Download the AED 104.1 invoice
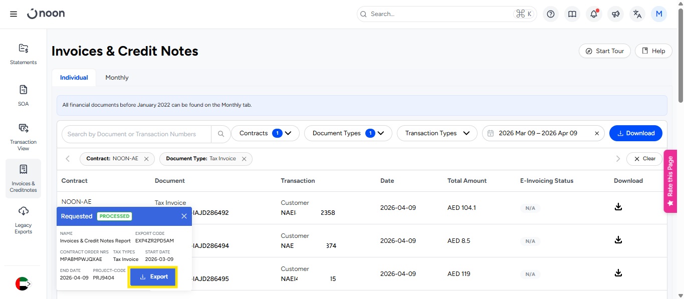684x299 pixels. tap(618, 207)
